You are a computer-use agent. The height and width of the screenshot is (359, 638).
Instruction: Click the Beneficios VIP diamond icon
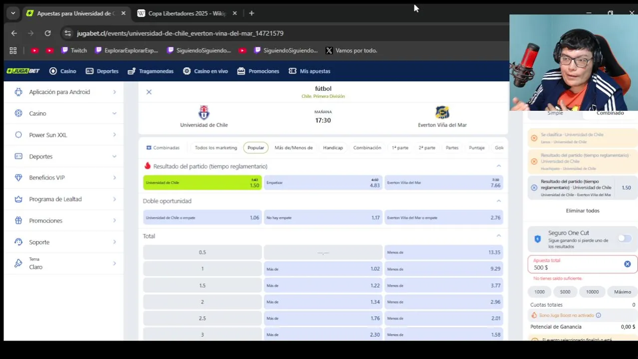coord(18,178)
